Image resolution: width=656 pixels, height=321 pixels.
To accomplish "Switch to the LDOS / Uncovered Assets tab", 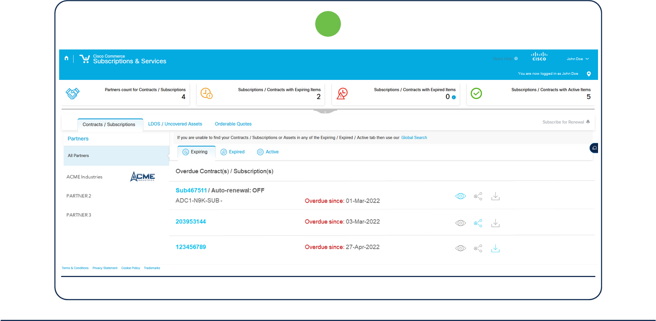I will pyautogui.click(x=175, y=124).
